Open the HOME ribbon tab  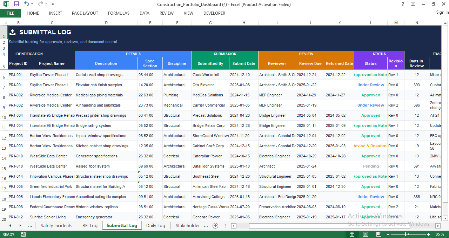tap(33, 13)
